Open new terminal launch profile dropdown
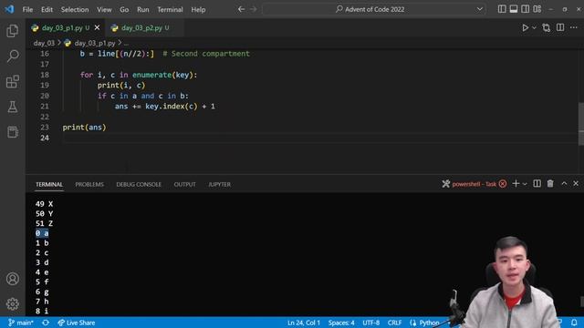 (x=525, y=184)
